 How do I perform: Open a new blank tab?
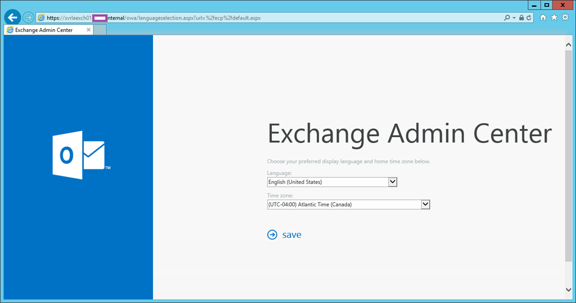coord(100,30)
